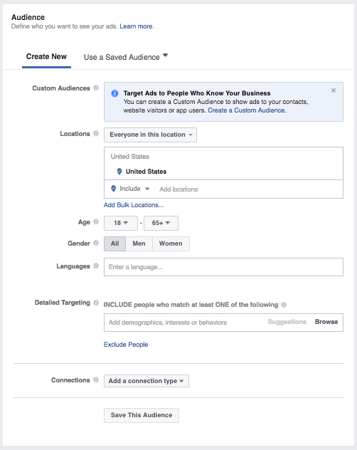
Task: Click the info icon next to Age
Action: pyautogui.click(x=96, y=222)
